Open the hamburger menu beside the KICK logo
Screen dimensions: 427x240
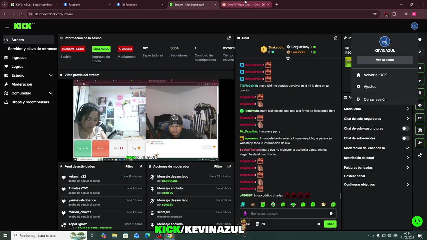pos(7,26)
